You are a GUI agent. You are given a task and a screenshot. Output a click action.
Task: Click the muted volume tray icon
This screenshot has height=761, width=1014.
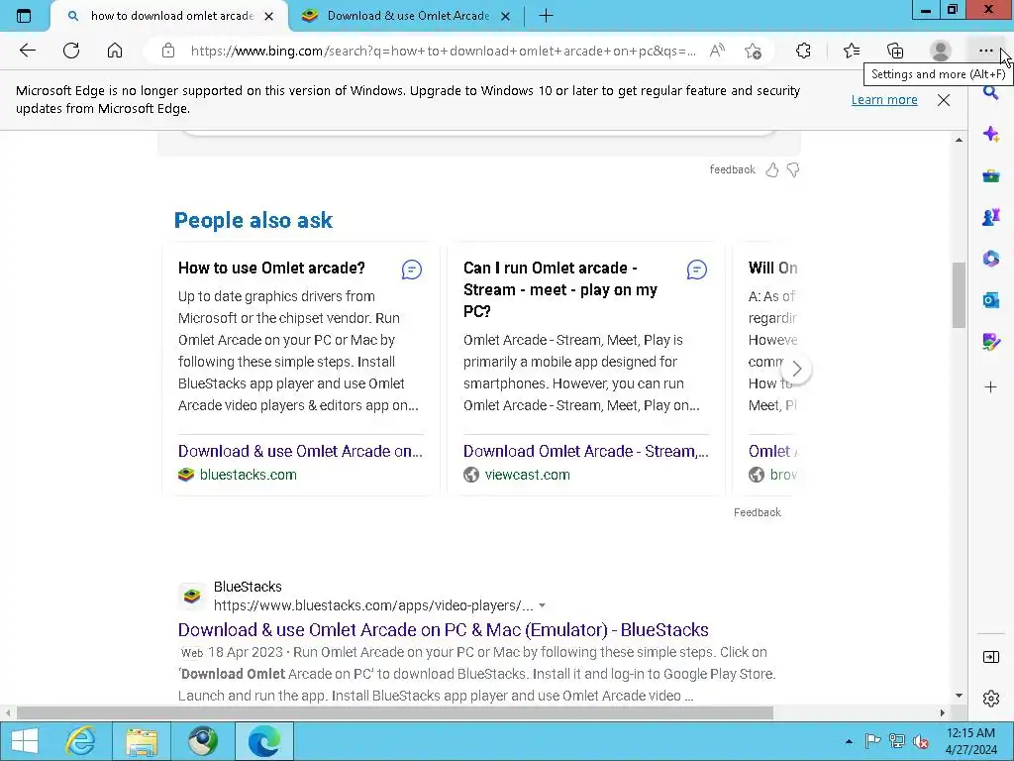[920, 741]
